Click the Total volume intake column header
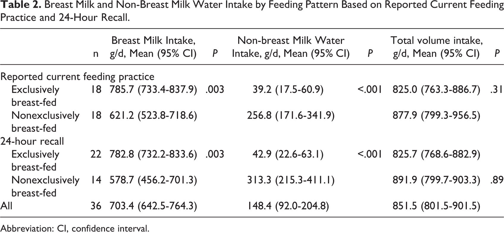Viewport: 504px width, 233px height. (x=437, y=47)
